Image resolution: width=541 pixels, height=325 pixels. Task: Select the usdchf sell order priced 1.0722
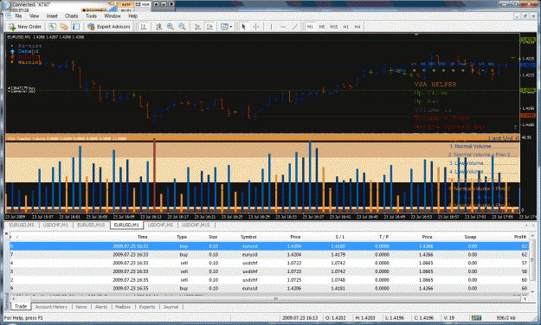tap(269, 263)
